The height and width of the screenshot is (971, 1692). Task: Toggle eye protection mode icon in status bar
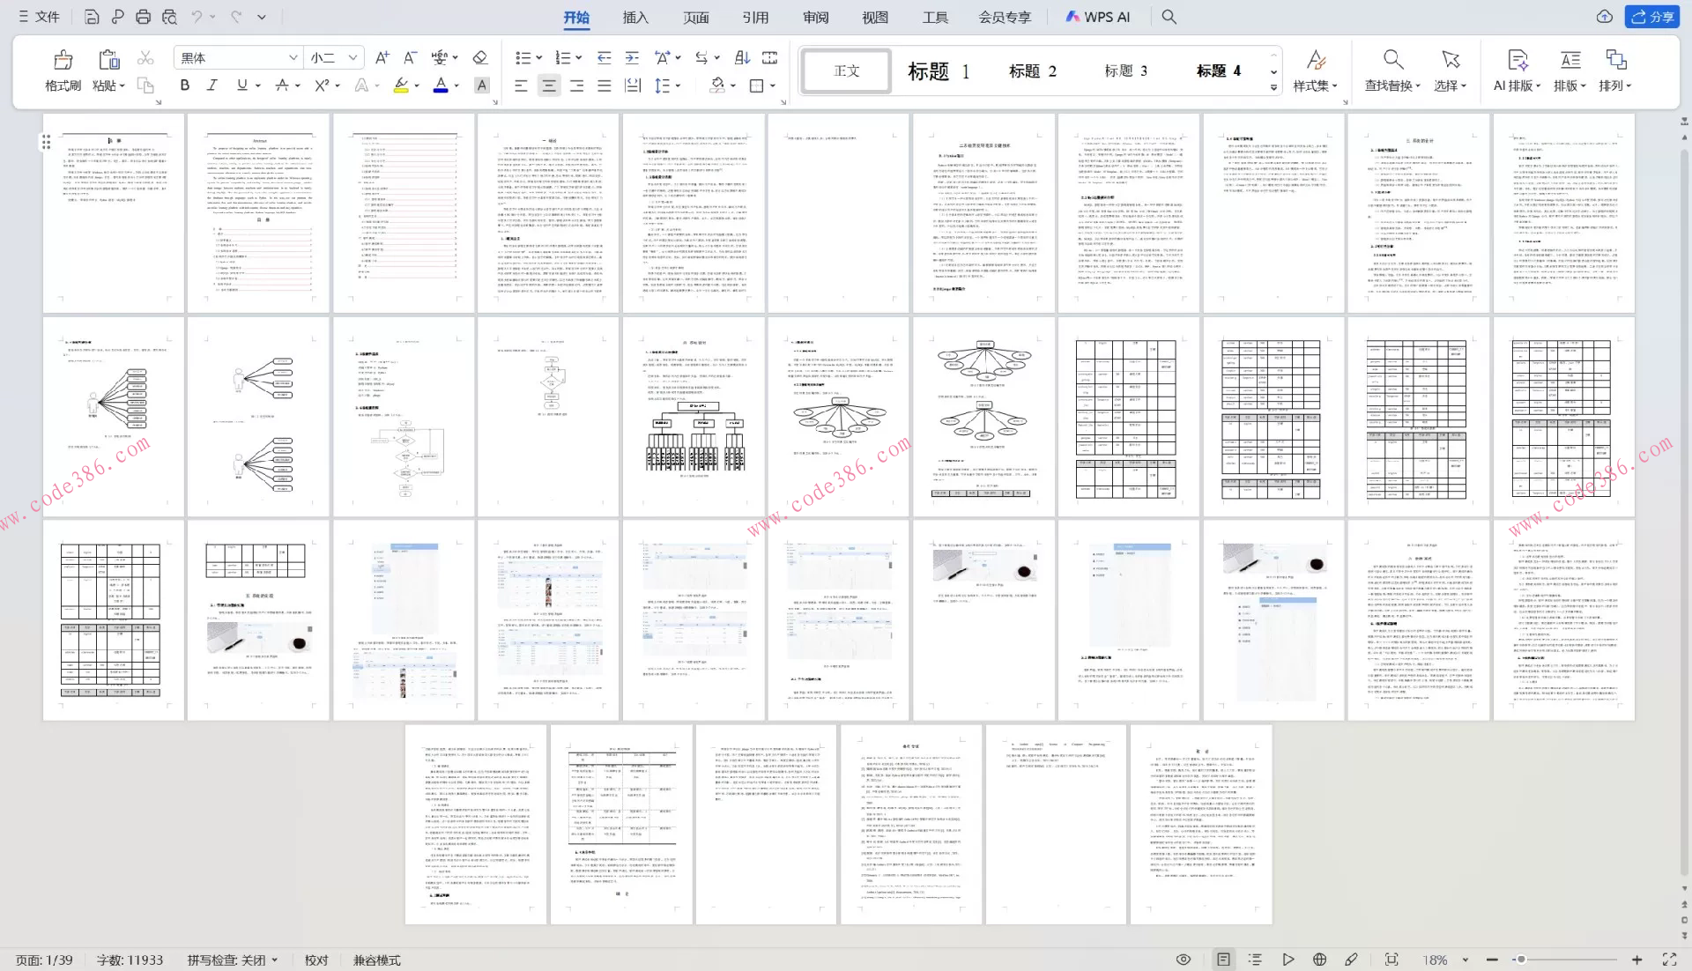click(1184, 960)
